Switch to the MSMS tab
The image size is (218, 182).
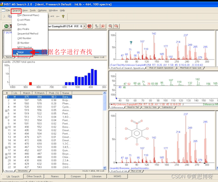point(118,176)
